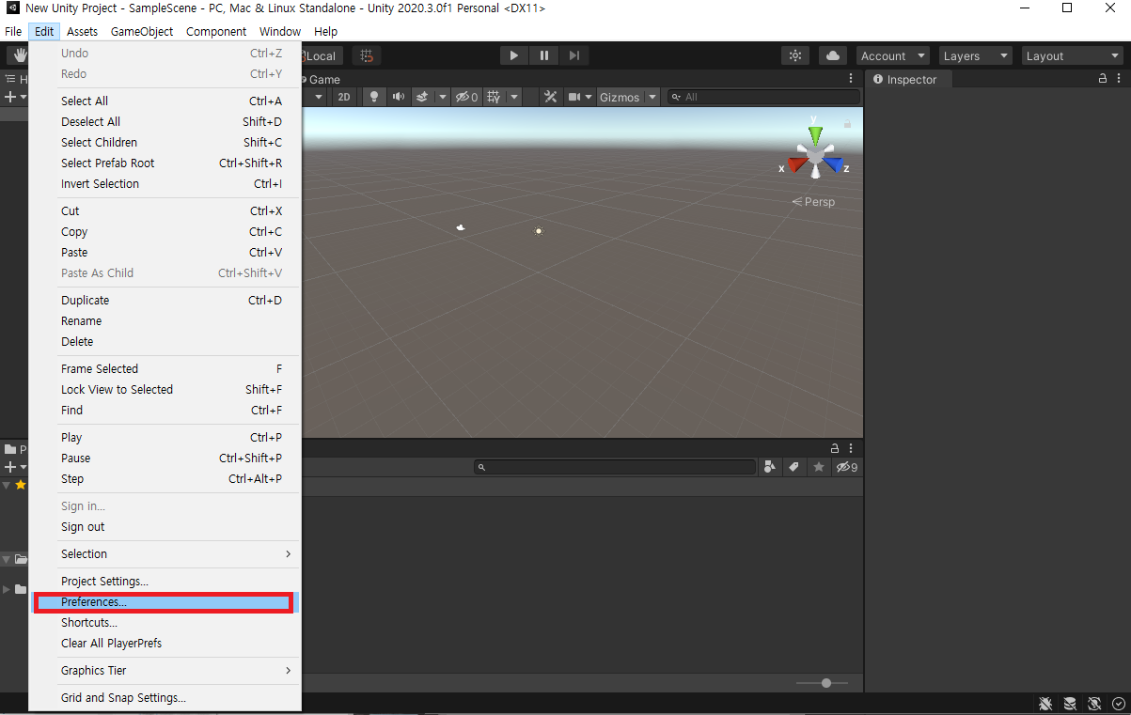The width and height of the screenshot is (1131, 715).
Task: Select Preferences... from the Edit menu
Action: click(x=164, y=602)
